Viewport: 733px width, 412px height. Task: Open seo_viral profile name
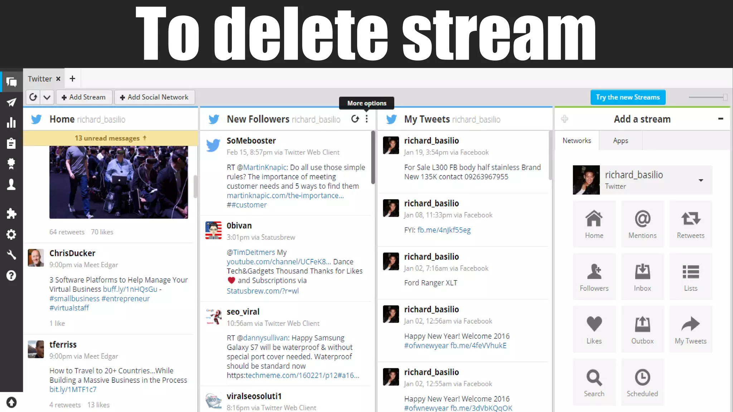243,312
